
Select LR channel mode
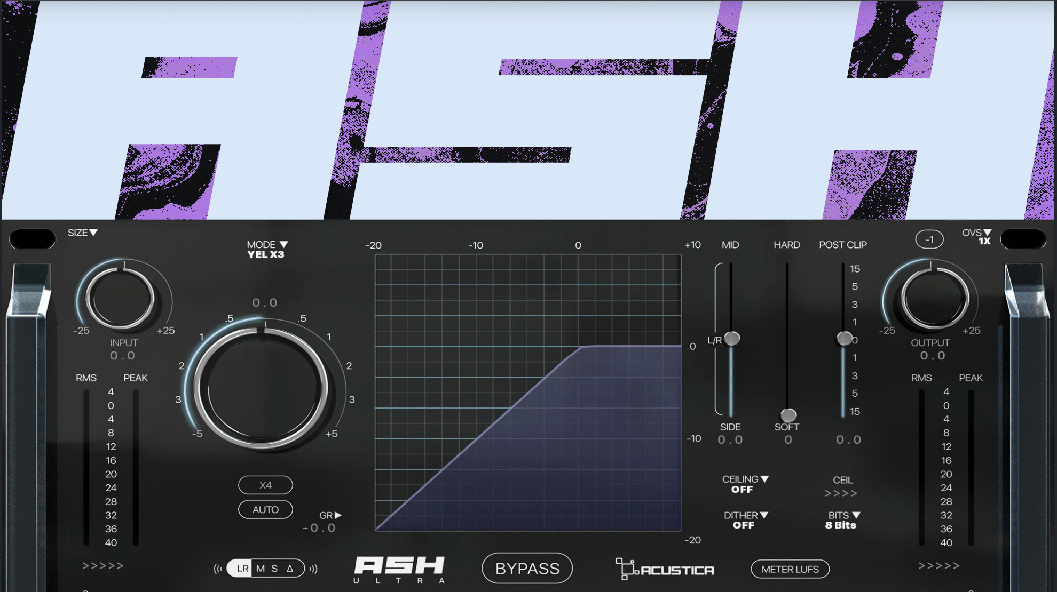pyautogui.click(x=242, y=569)
